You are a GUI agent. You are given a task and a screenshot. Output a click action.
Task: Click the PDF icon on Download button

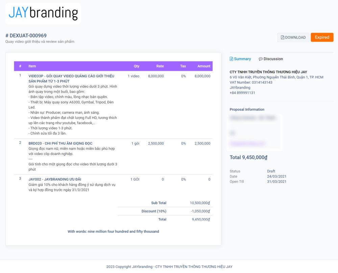282,37
